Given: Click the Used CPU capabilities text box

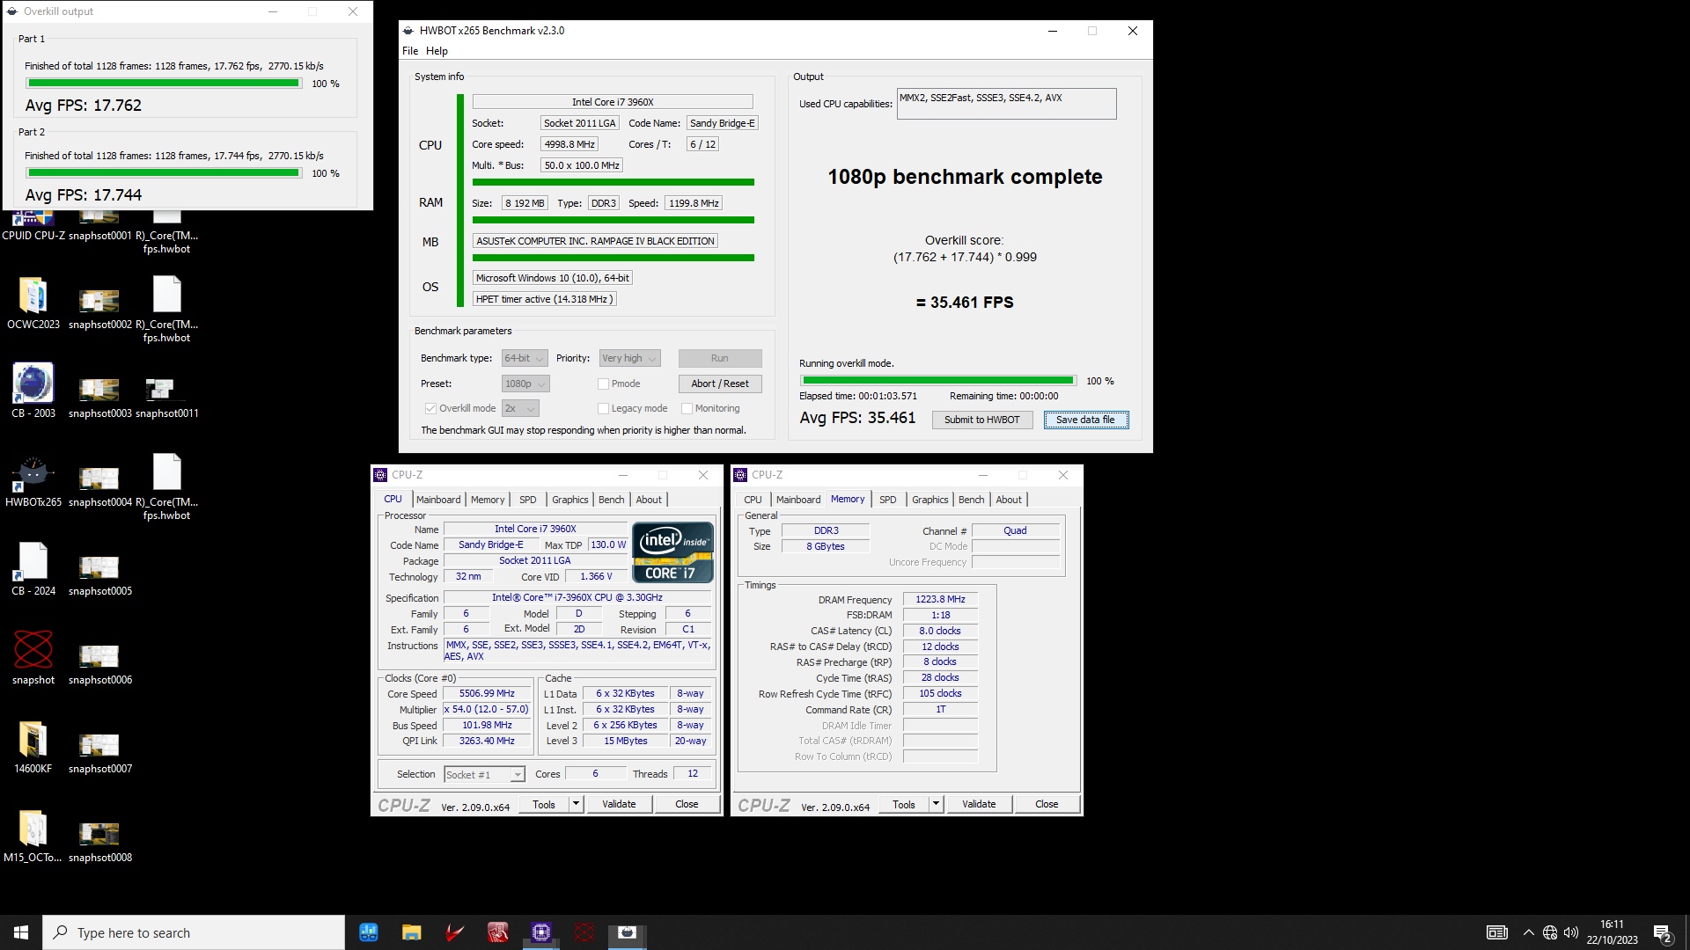Looking at the screenshot, I should pyautogui.click(x=1006, y=104).
